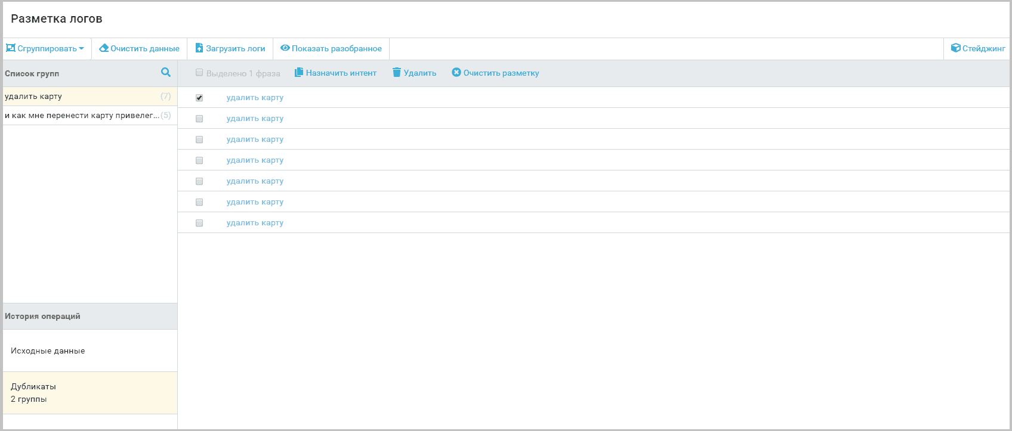1012x431 pixels.
Task: Click the copy icon for Назначить интент
Action: coord(299,73)
